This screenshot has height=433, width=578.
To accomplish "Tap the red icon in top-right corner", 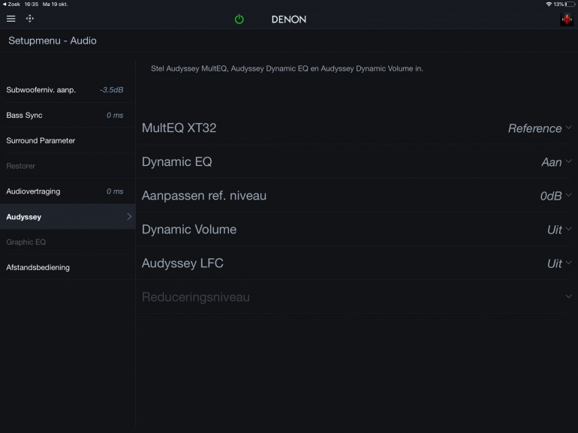I will [566, 20].
